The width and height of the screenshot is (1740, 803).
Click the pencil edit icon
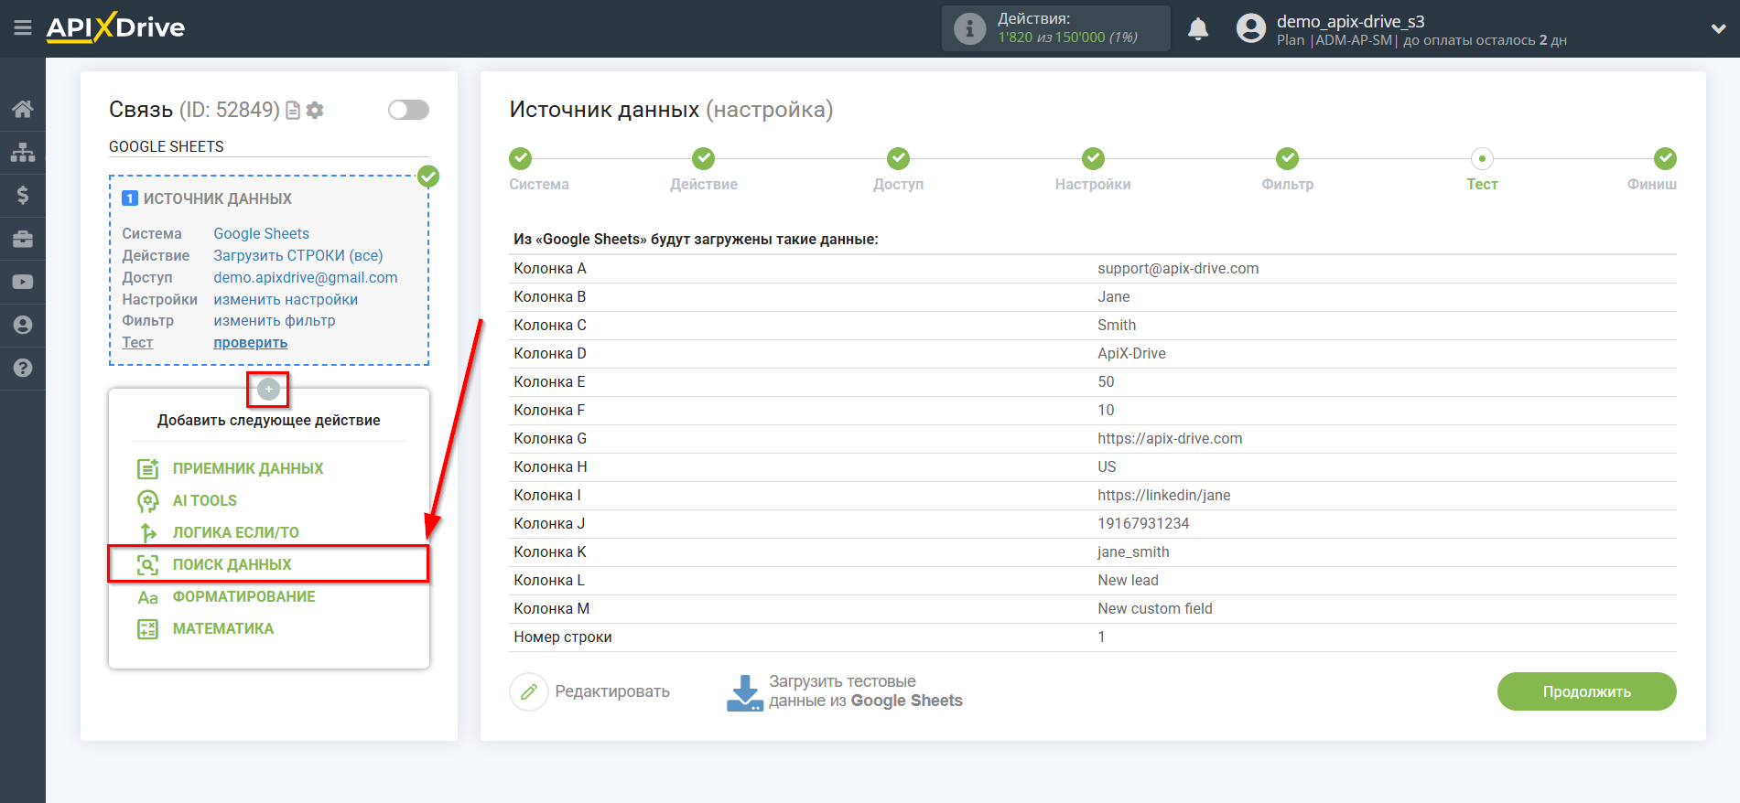528,692
